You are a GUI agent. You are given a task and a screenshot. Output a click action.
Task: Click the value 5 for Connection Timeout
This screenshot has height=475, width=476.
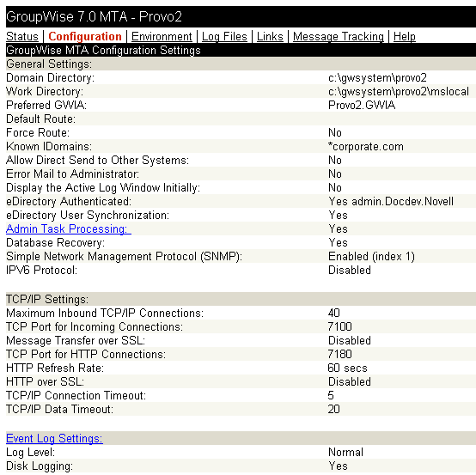[x=331, y=395]
